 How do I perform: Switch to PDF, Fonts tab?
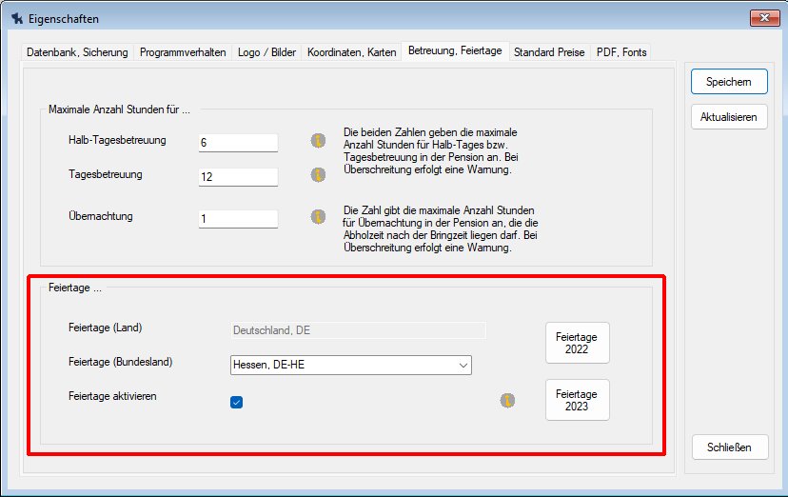[621, 52]
